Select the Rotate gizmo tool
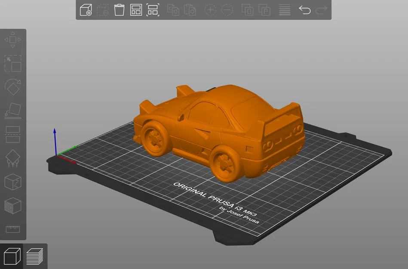This screenshot has height=269, width=408. [13, 87]
